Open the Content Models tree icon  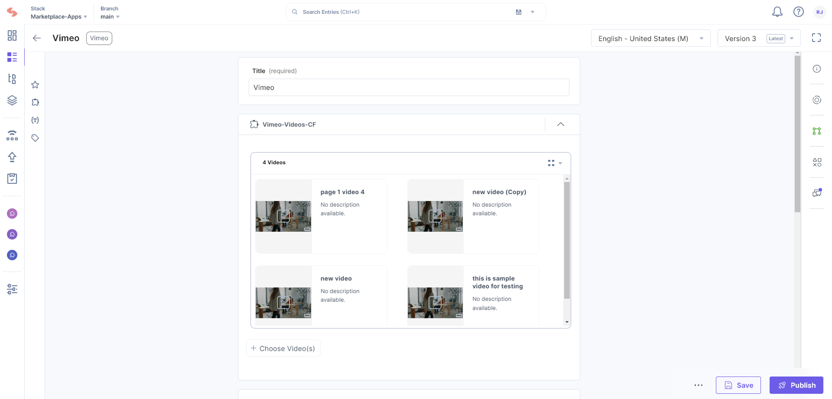[12, 78]
